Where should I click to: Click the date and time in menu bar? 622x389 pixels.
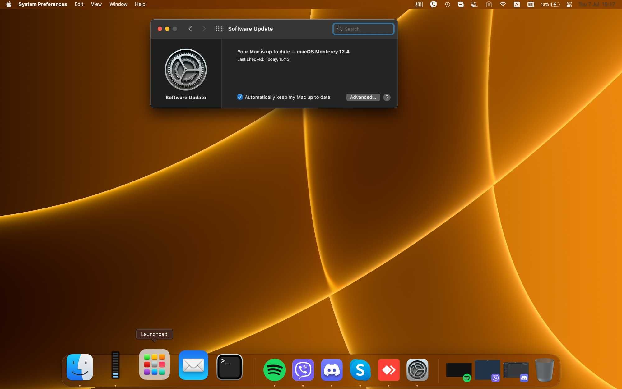[597, 4]
